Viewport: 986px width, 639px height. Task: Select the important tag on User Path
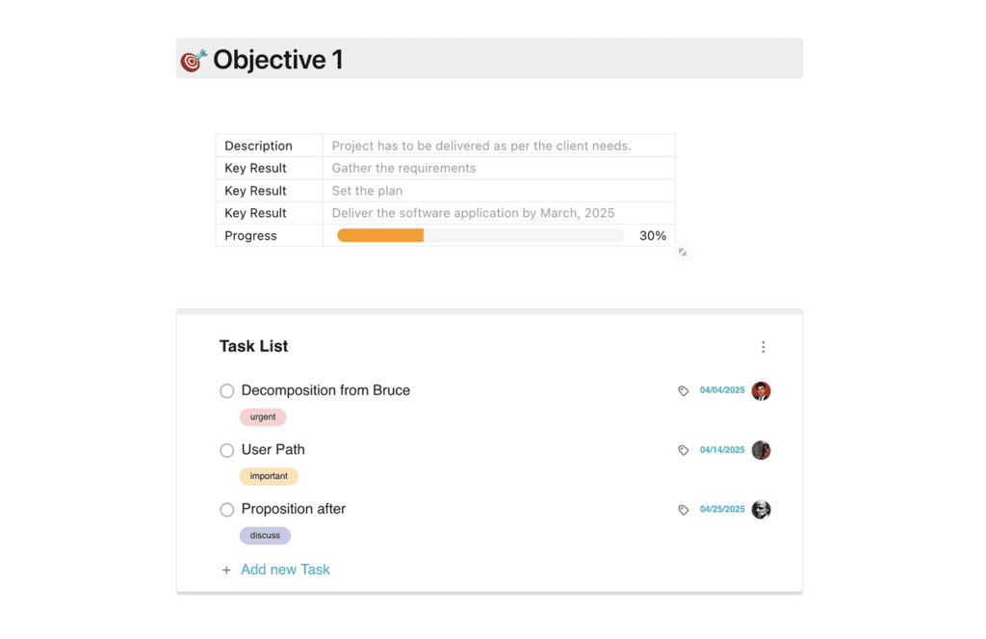click(x=269, y=475)
